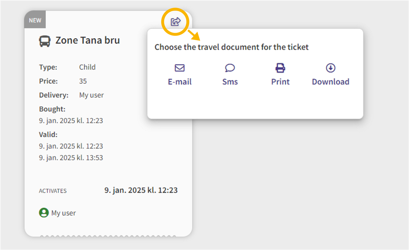Click the speech bubble icon above Sms
Screen dimensions: 409x250
click(230, 68)
